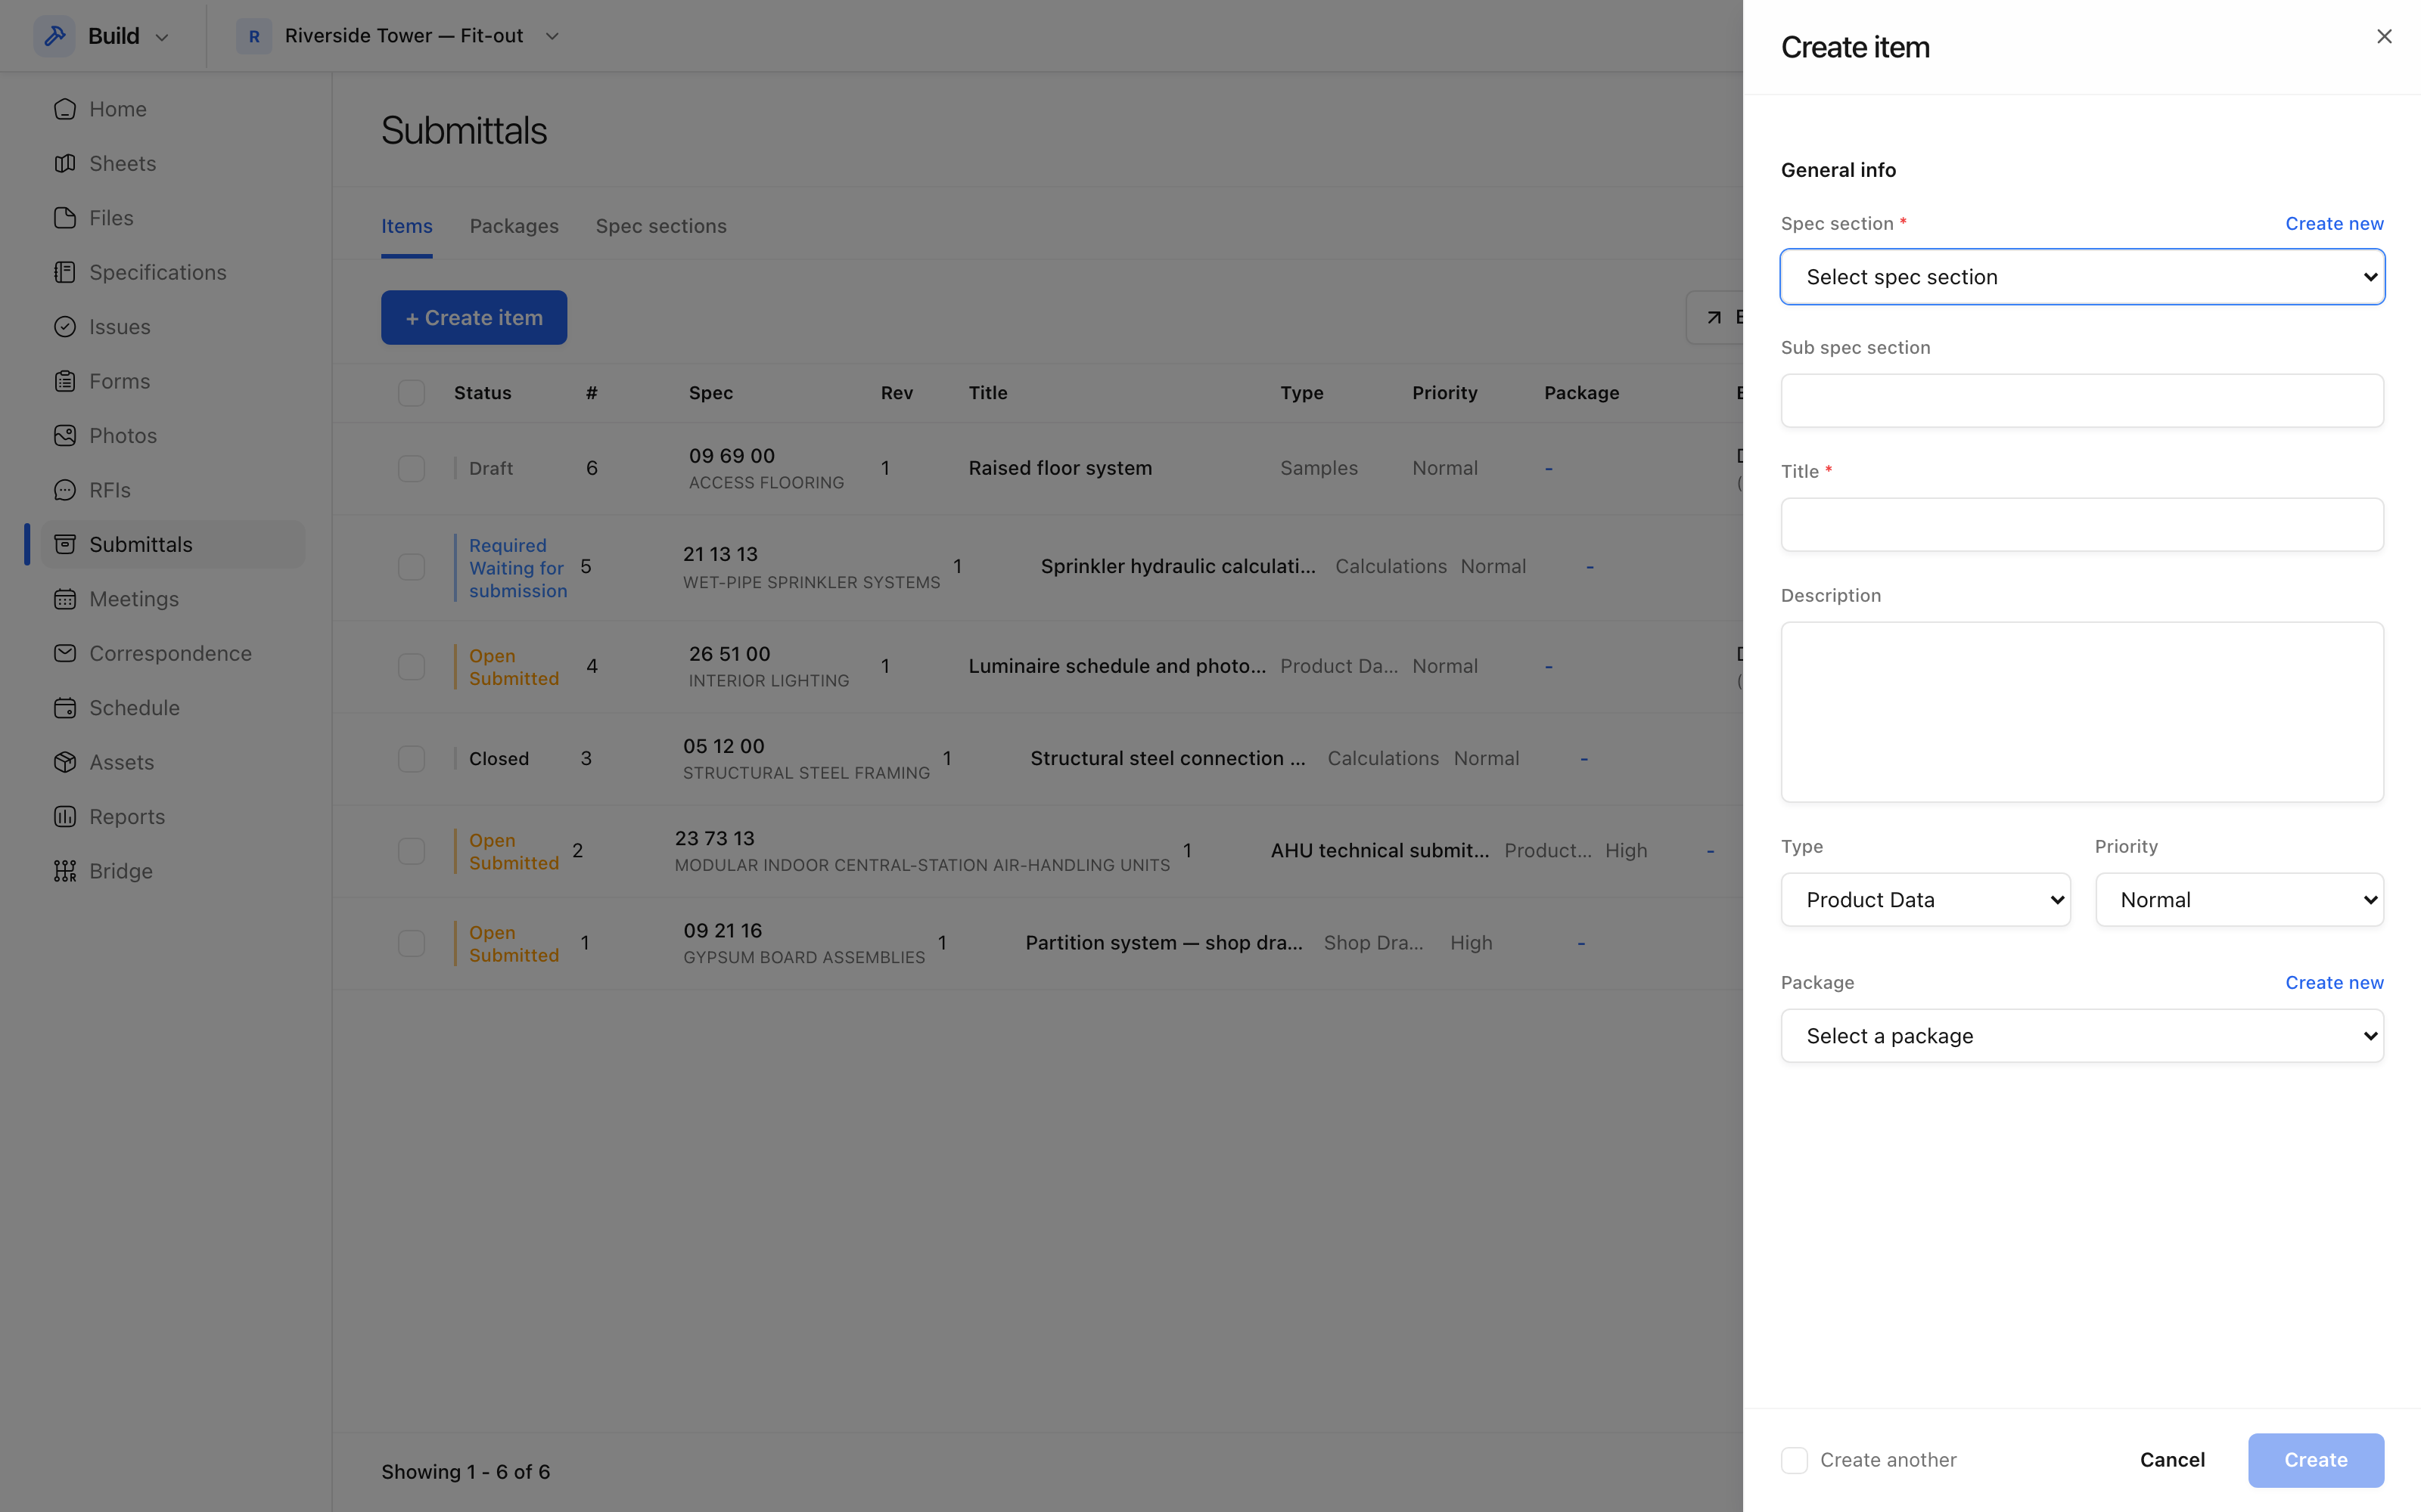Click the Reports chart icon

pyautogui.click(x=65, y=817)
